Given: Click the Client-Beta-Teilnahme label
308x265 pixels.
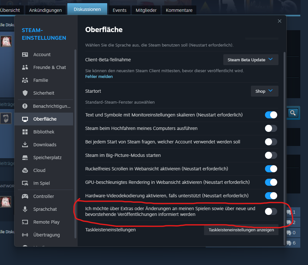Looking at the screenshot, I should (x=108, y=60).
